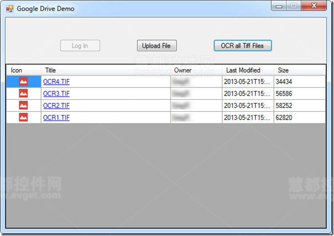
Task: Maximize the Google Drive Demo window
Action: click(x=293, y=6)
